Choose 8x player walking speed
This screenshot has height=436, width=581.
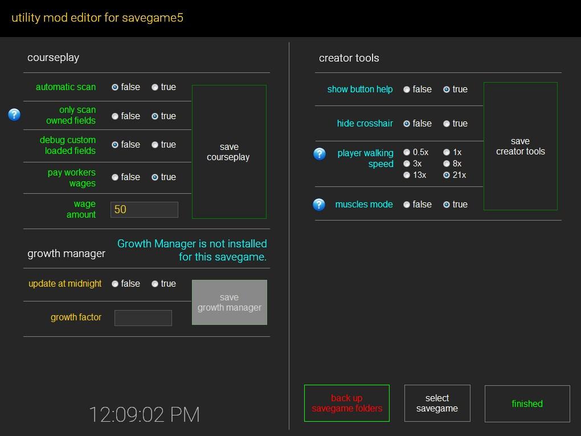[447, 164]
